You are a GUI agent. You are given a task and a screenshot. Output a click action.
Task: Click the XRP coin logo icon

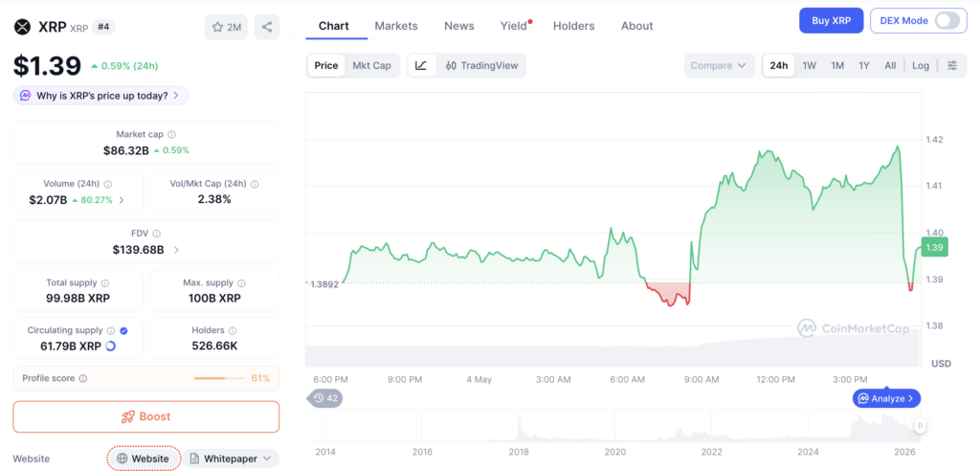[23, 27]
